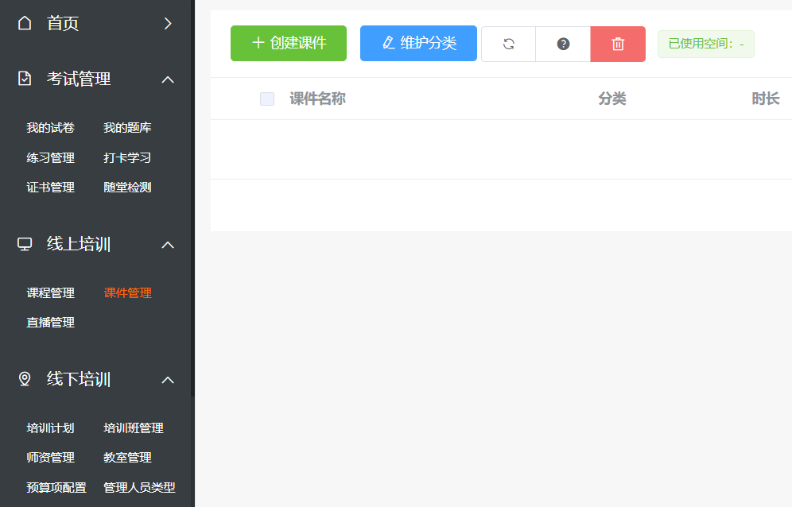Click the 已使用空间 storage label
Viewport: 792px width, 507px height.
pos(705,44)
